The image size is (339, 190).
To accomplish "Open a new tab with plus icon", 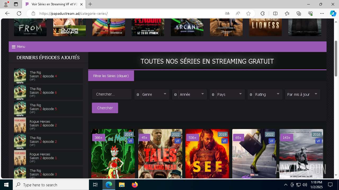I will point(90,4).
